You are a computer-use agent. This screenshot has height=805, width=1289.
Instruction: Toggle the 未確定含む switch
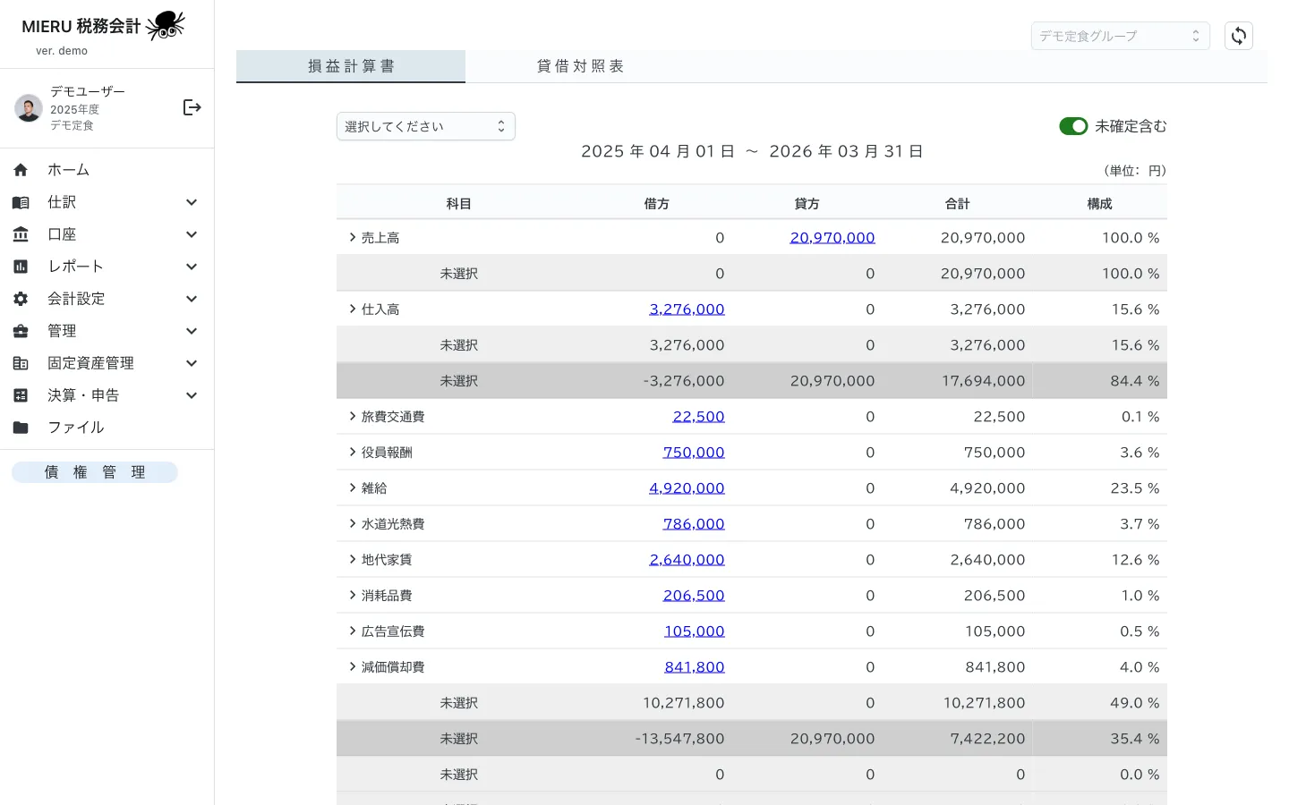pyautogui.click(x=1073, y=126)
